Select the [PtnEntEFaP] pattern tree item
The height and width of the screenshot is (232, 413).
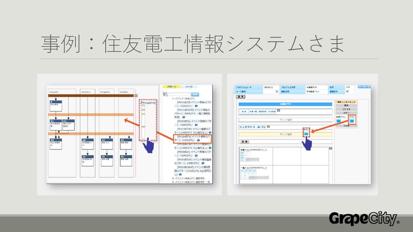coord(193,131)
